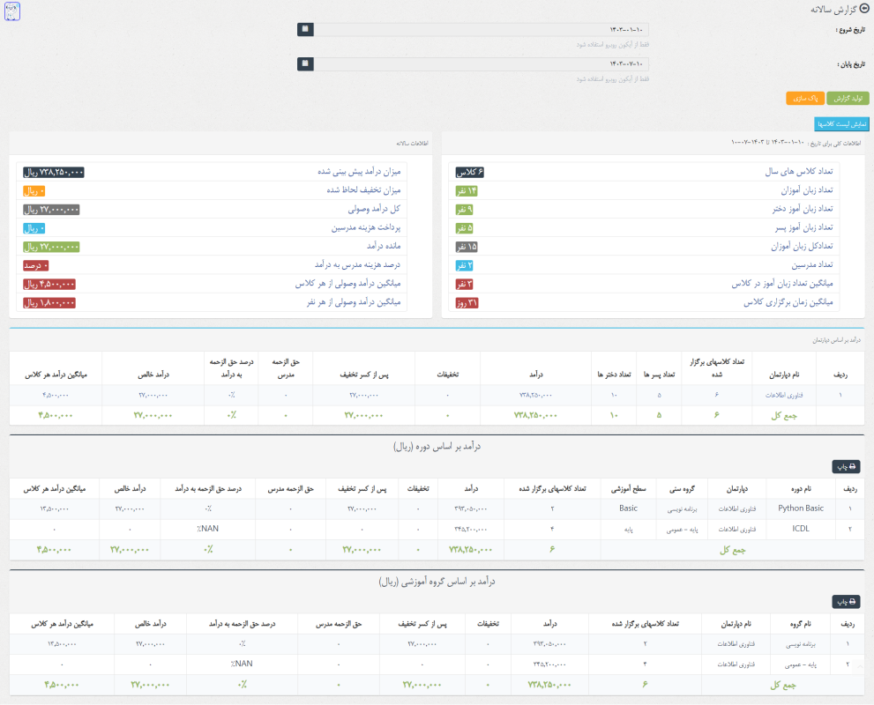Screen dimensions: 874x705
Task: Click the end date calendar icon
Action: pos(305,64)
